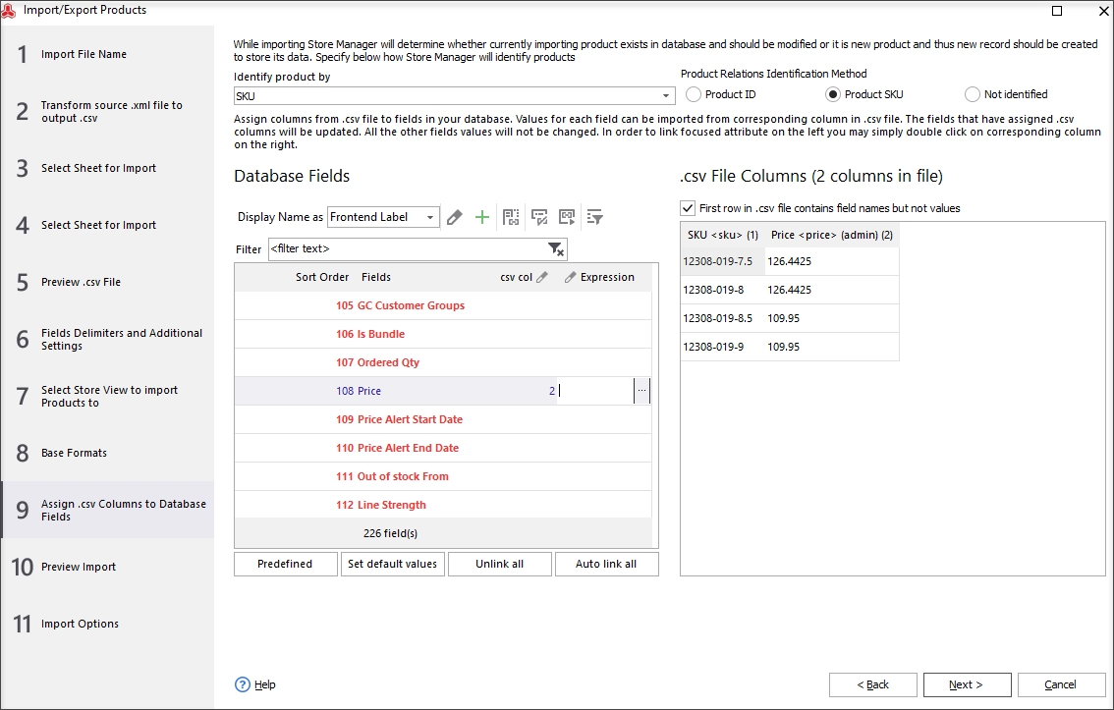Go to step 4 Select Sheet for Import
1114x710 pixels.
106,225
